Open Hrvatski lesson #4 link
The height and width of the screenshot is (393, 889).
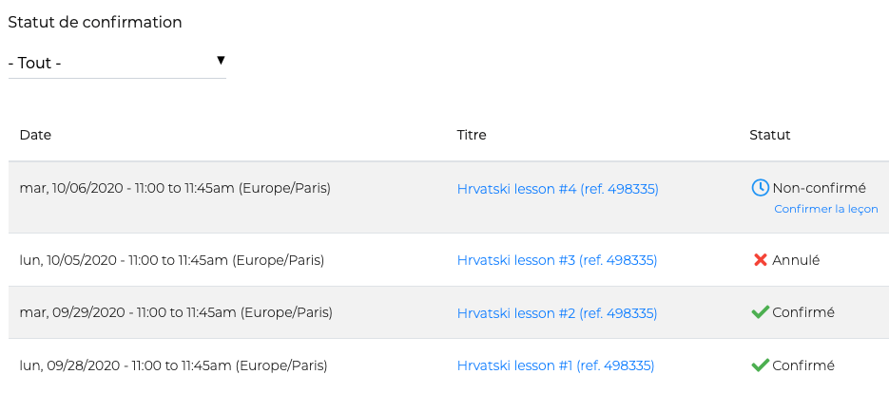557,189
